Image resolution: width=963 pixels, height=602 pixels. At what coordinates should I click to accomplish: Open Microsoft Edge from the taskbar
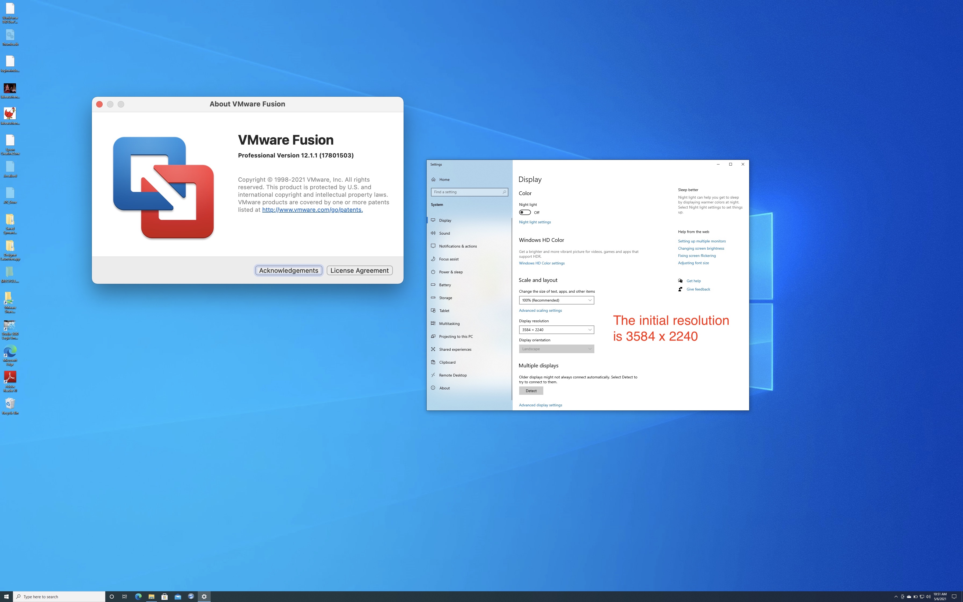coord(138,596)
